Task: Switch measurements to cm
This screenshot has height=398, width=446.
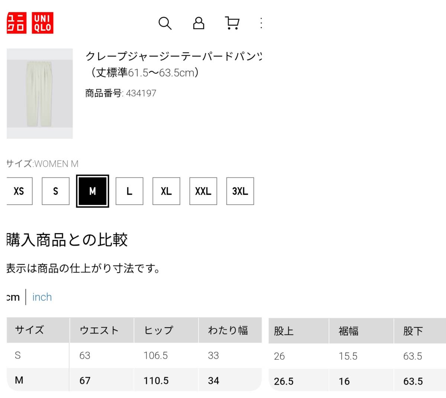Action: pos(13,297)
